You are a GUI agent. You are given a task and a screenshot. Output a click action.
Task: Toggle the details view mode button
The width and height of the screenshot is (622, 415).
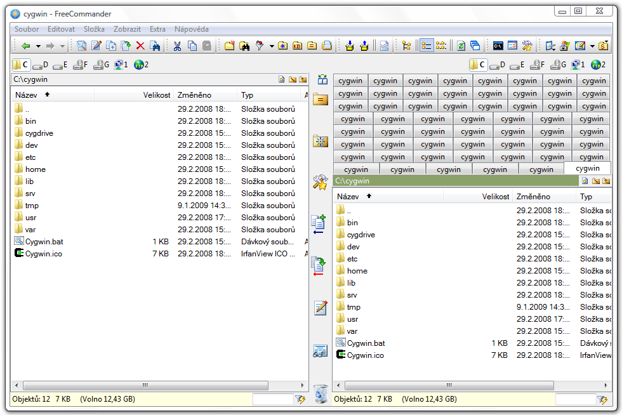[427, 46]
